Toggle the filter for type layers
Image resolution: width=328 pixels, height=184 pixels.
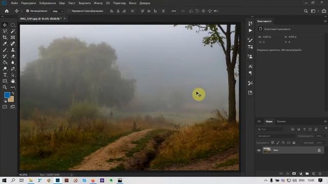[x=304, y=129]
